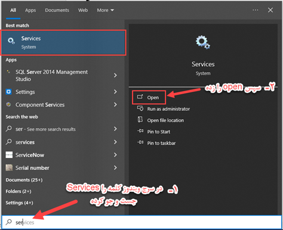
Task: Click the blue Settings gear icon
Action: (8, 92)
